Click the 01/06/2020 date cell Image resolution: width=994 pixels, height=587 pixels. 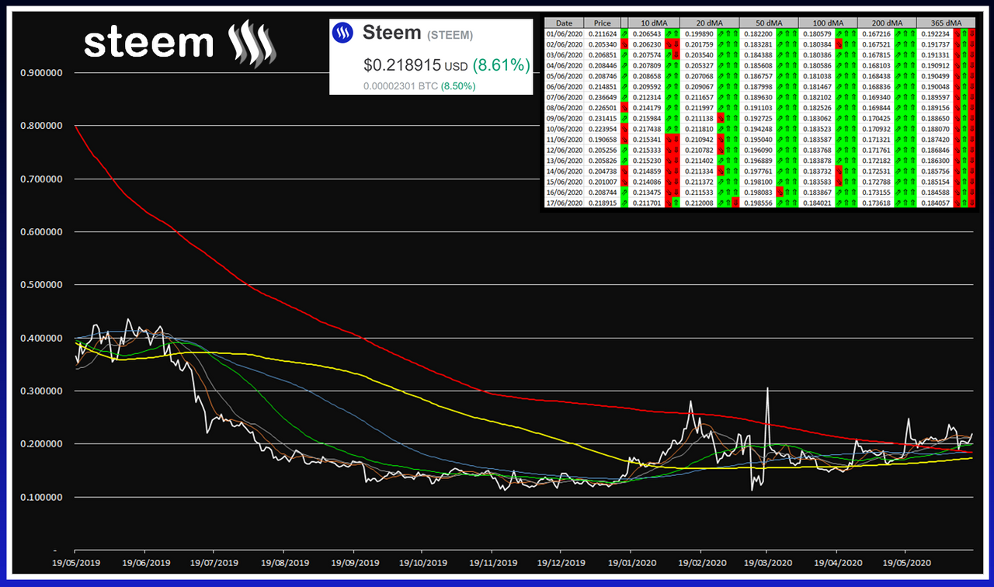(564, 35)
